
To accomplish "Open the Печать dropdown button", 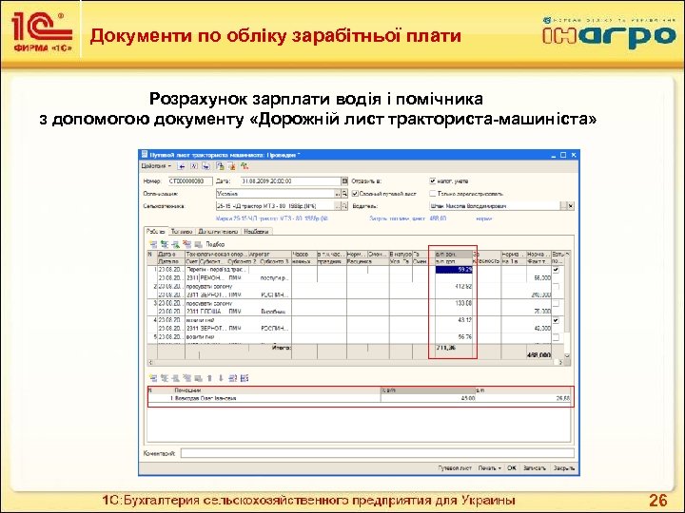I will pos(489,468).
